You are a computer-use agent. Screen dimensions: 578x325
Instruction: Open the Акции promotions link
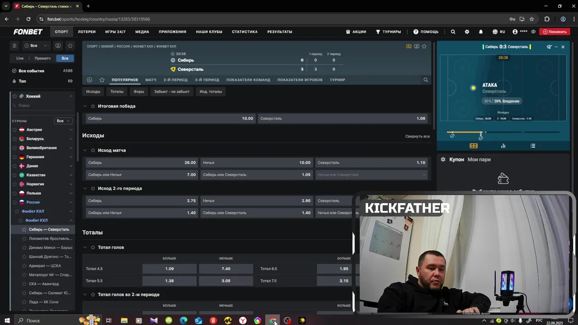[356, 32]
